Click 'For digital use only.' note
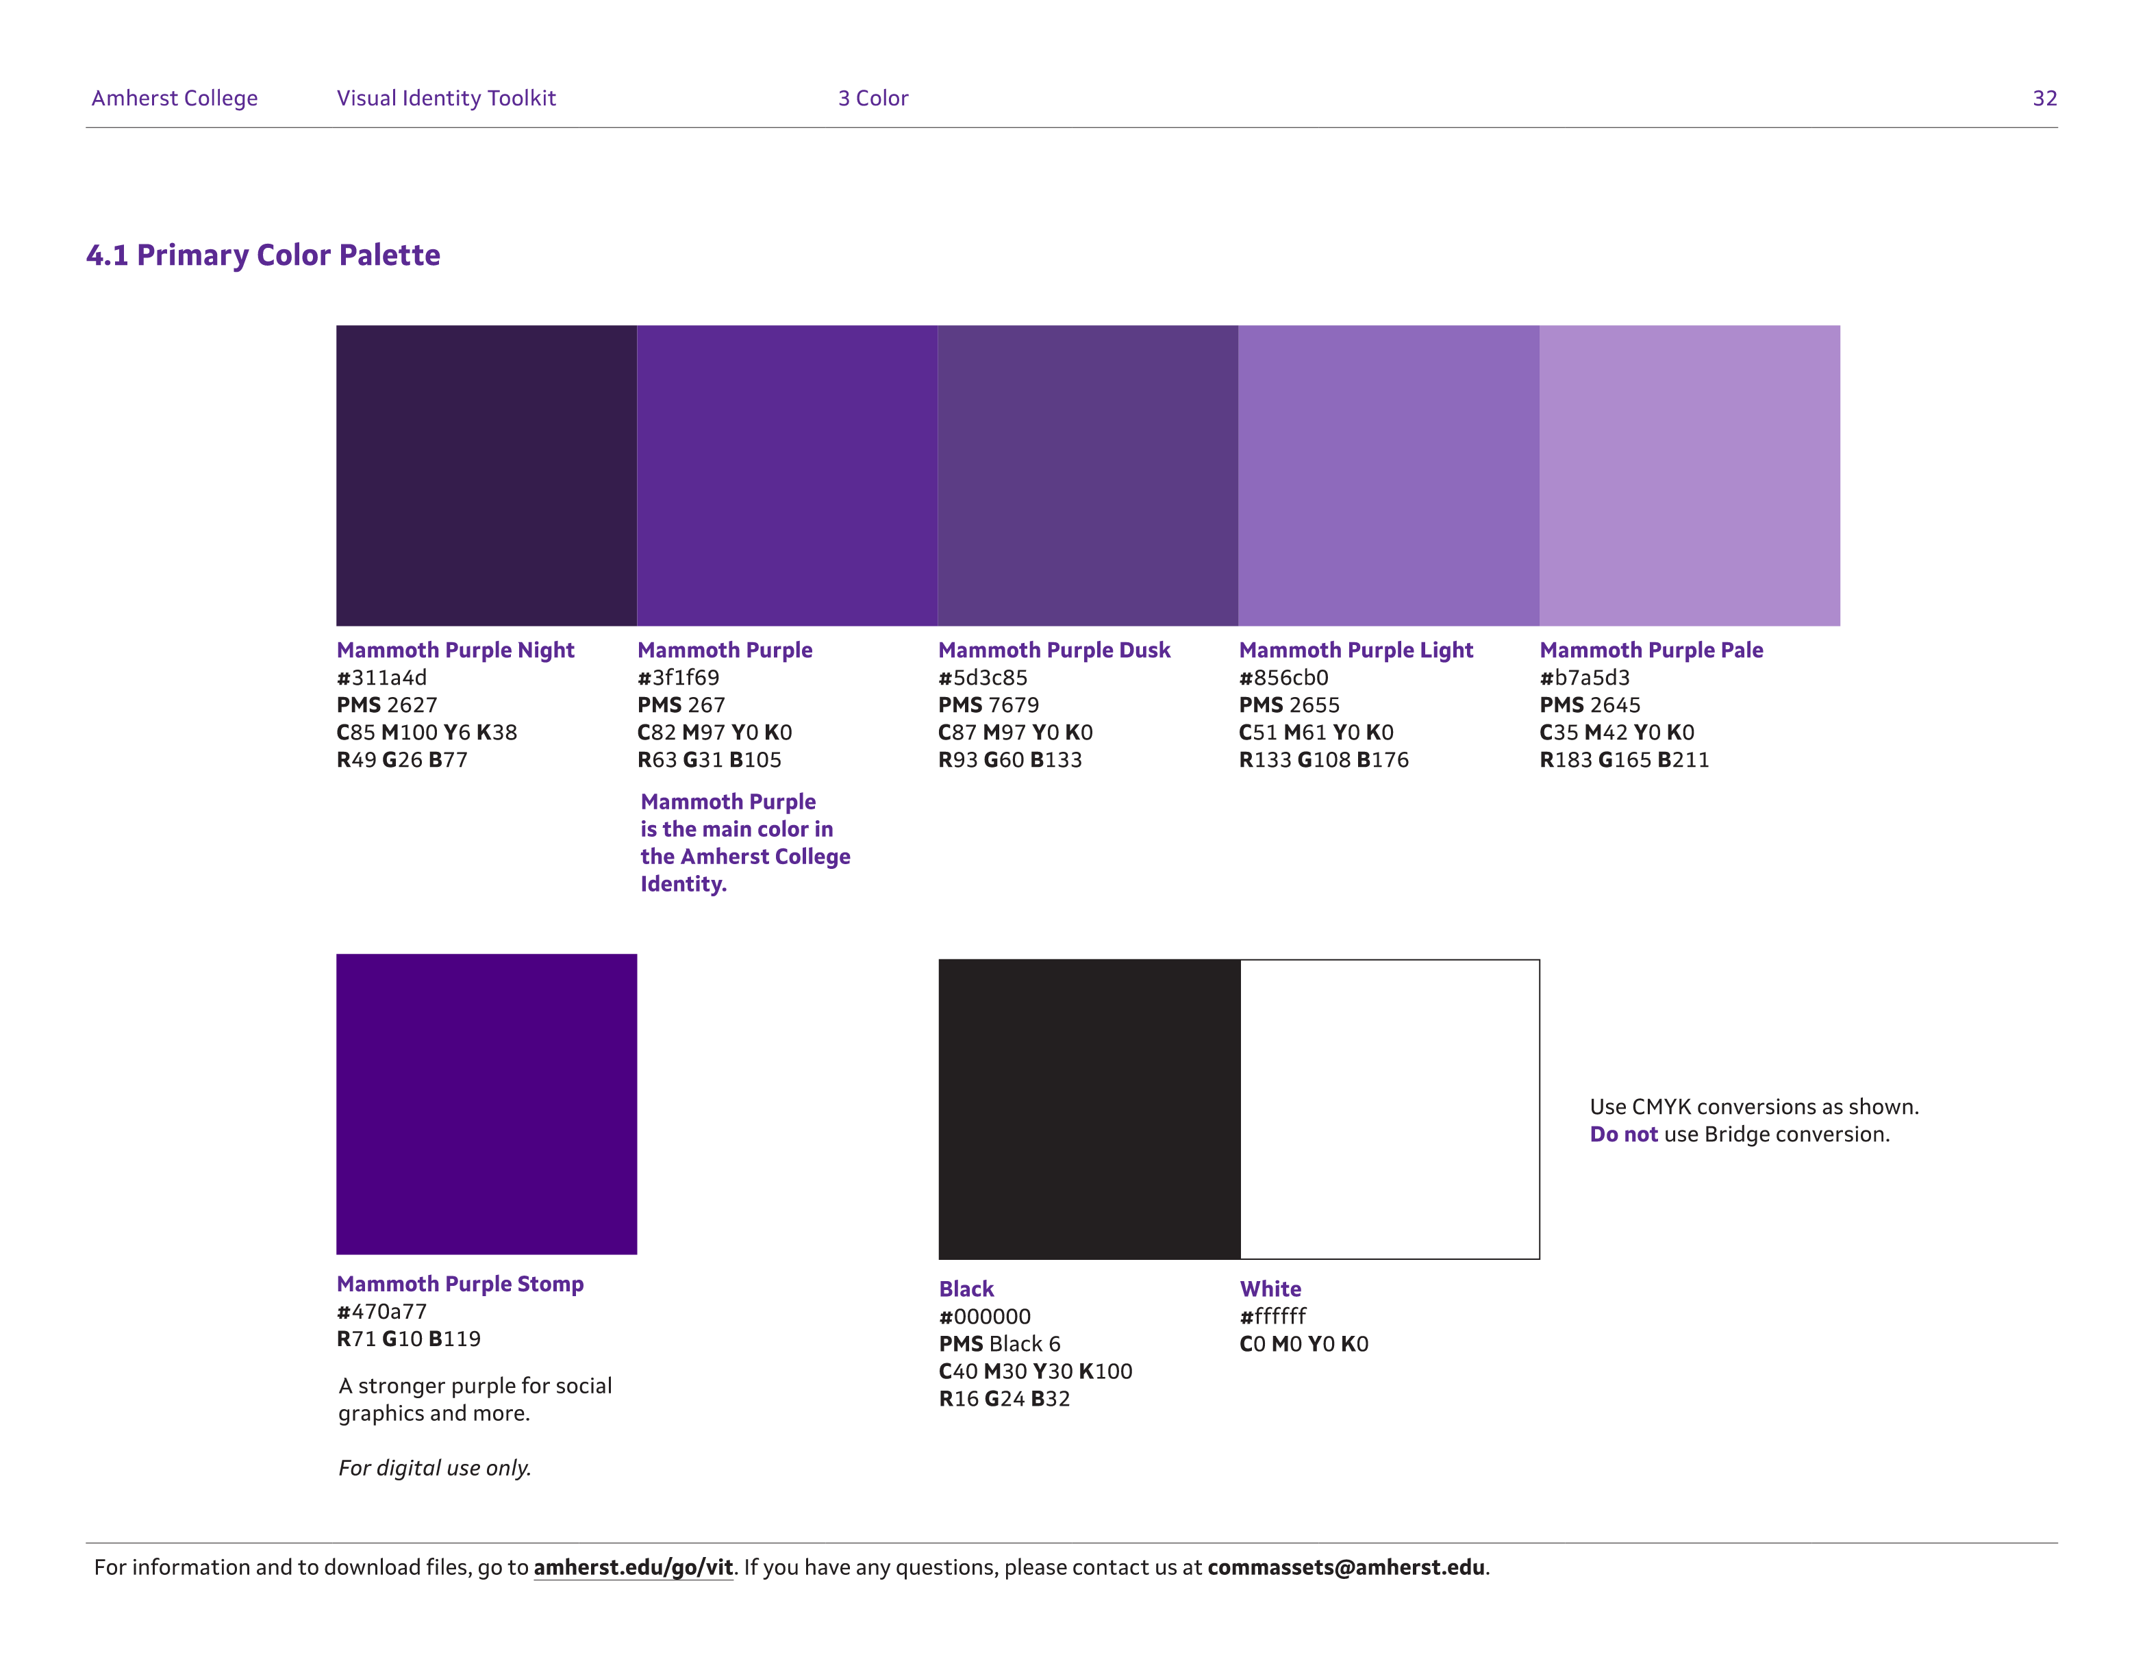The width and height of the screenshot is (2145, 1657). [435, 1467]
